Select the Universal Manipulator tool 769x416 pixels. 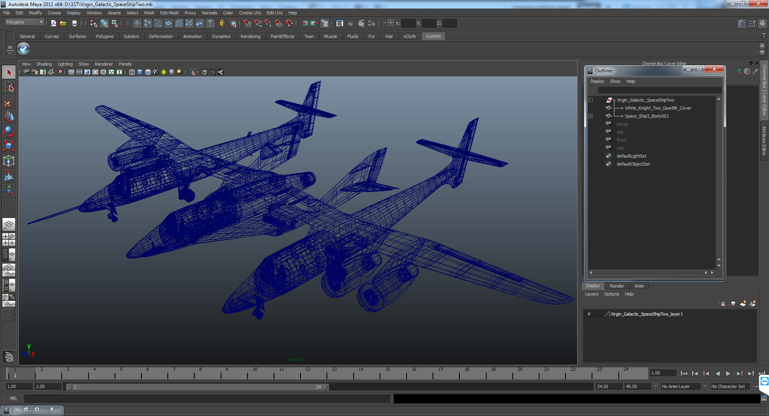click(x=9, y=161)
